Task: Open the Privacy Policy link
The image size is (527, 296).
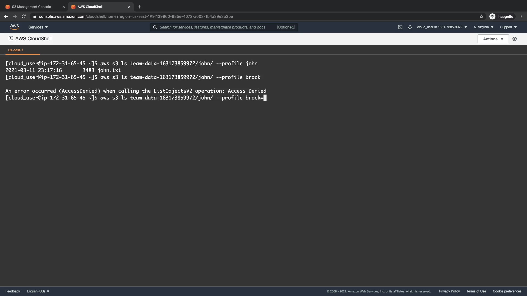Action: point(449,291)
